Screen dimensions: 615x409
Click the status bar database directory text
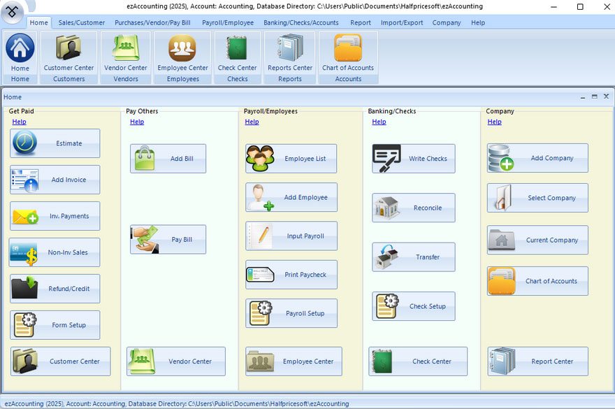coord(177,403)
